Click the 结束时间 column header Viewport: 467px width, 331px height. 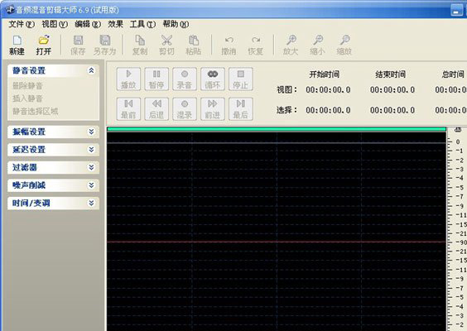point(391,74)
